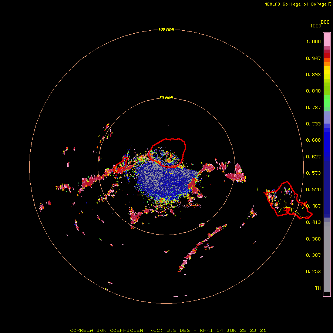Click the 0.680 legend value
The image size is (333, 333).
point(313,140)
